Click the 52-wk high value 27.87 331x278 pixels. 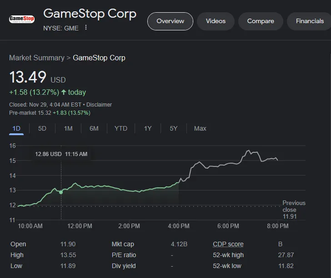coord(286,255)
